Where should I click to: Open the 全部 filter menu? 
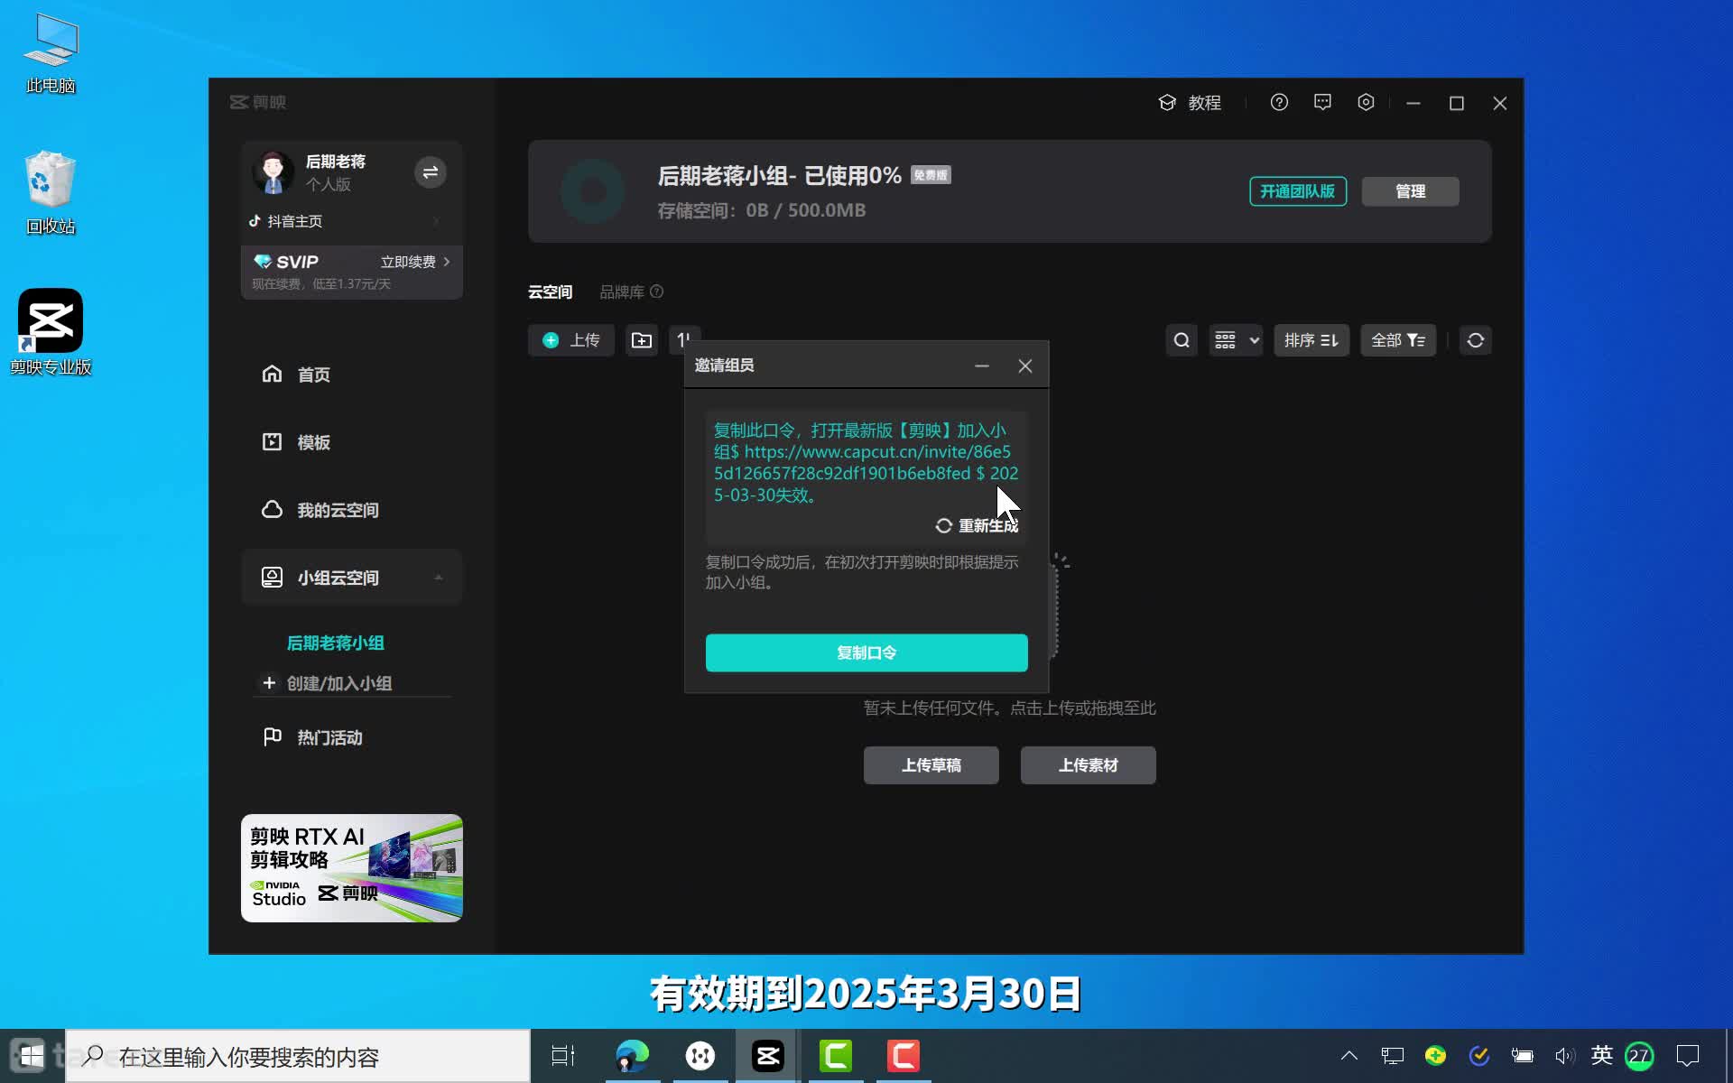pyautogui.click(x=1398, y=340)
